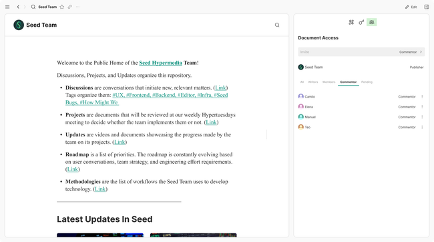Toggle the right side panel icon

point(427,7)
